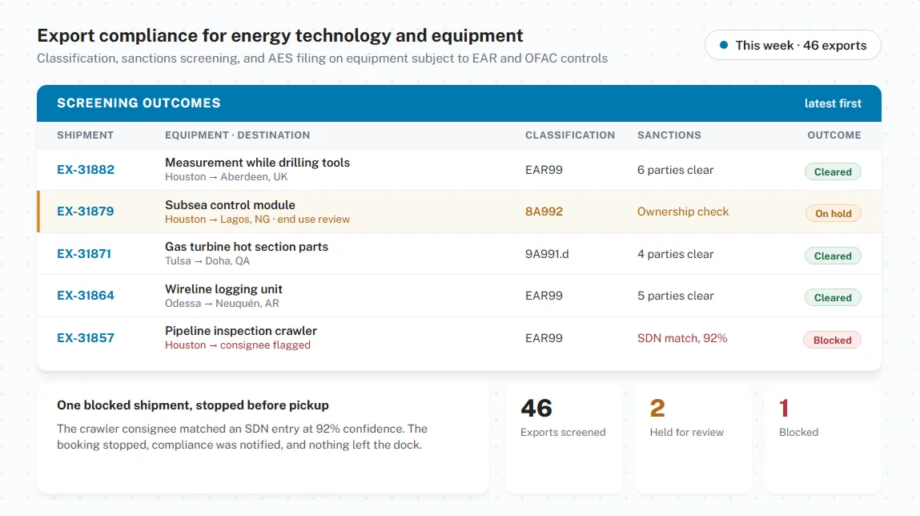Open shipment link EX-31864

pyautogui.click(x=86, y=296)
